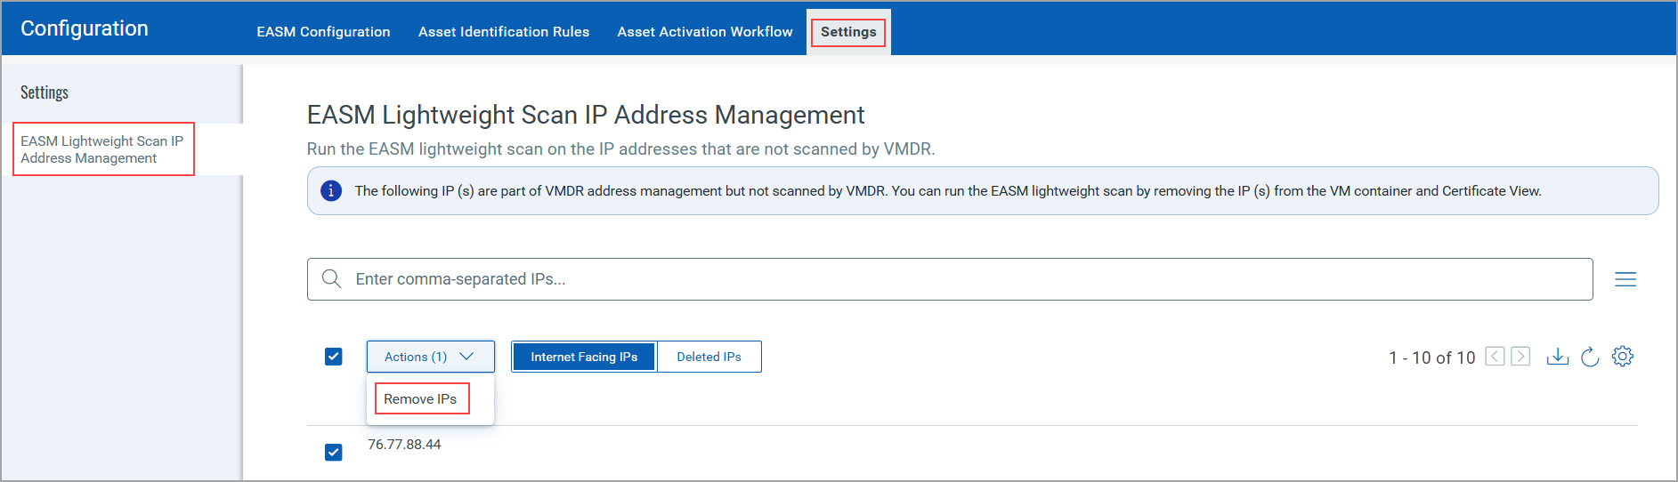
Task: Click the search magnifier icon
Action: point(331,279)
